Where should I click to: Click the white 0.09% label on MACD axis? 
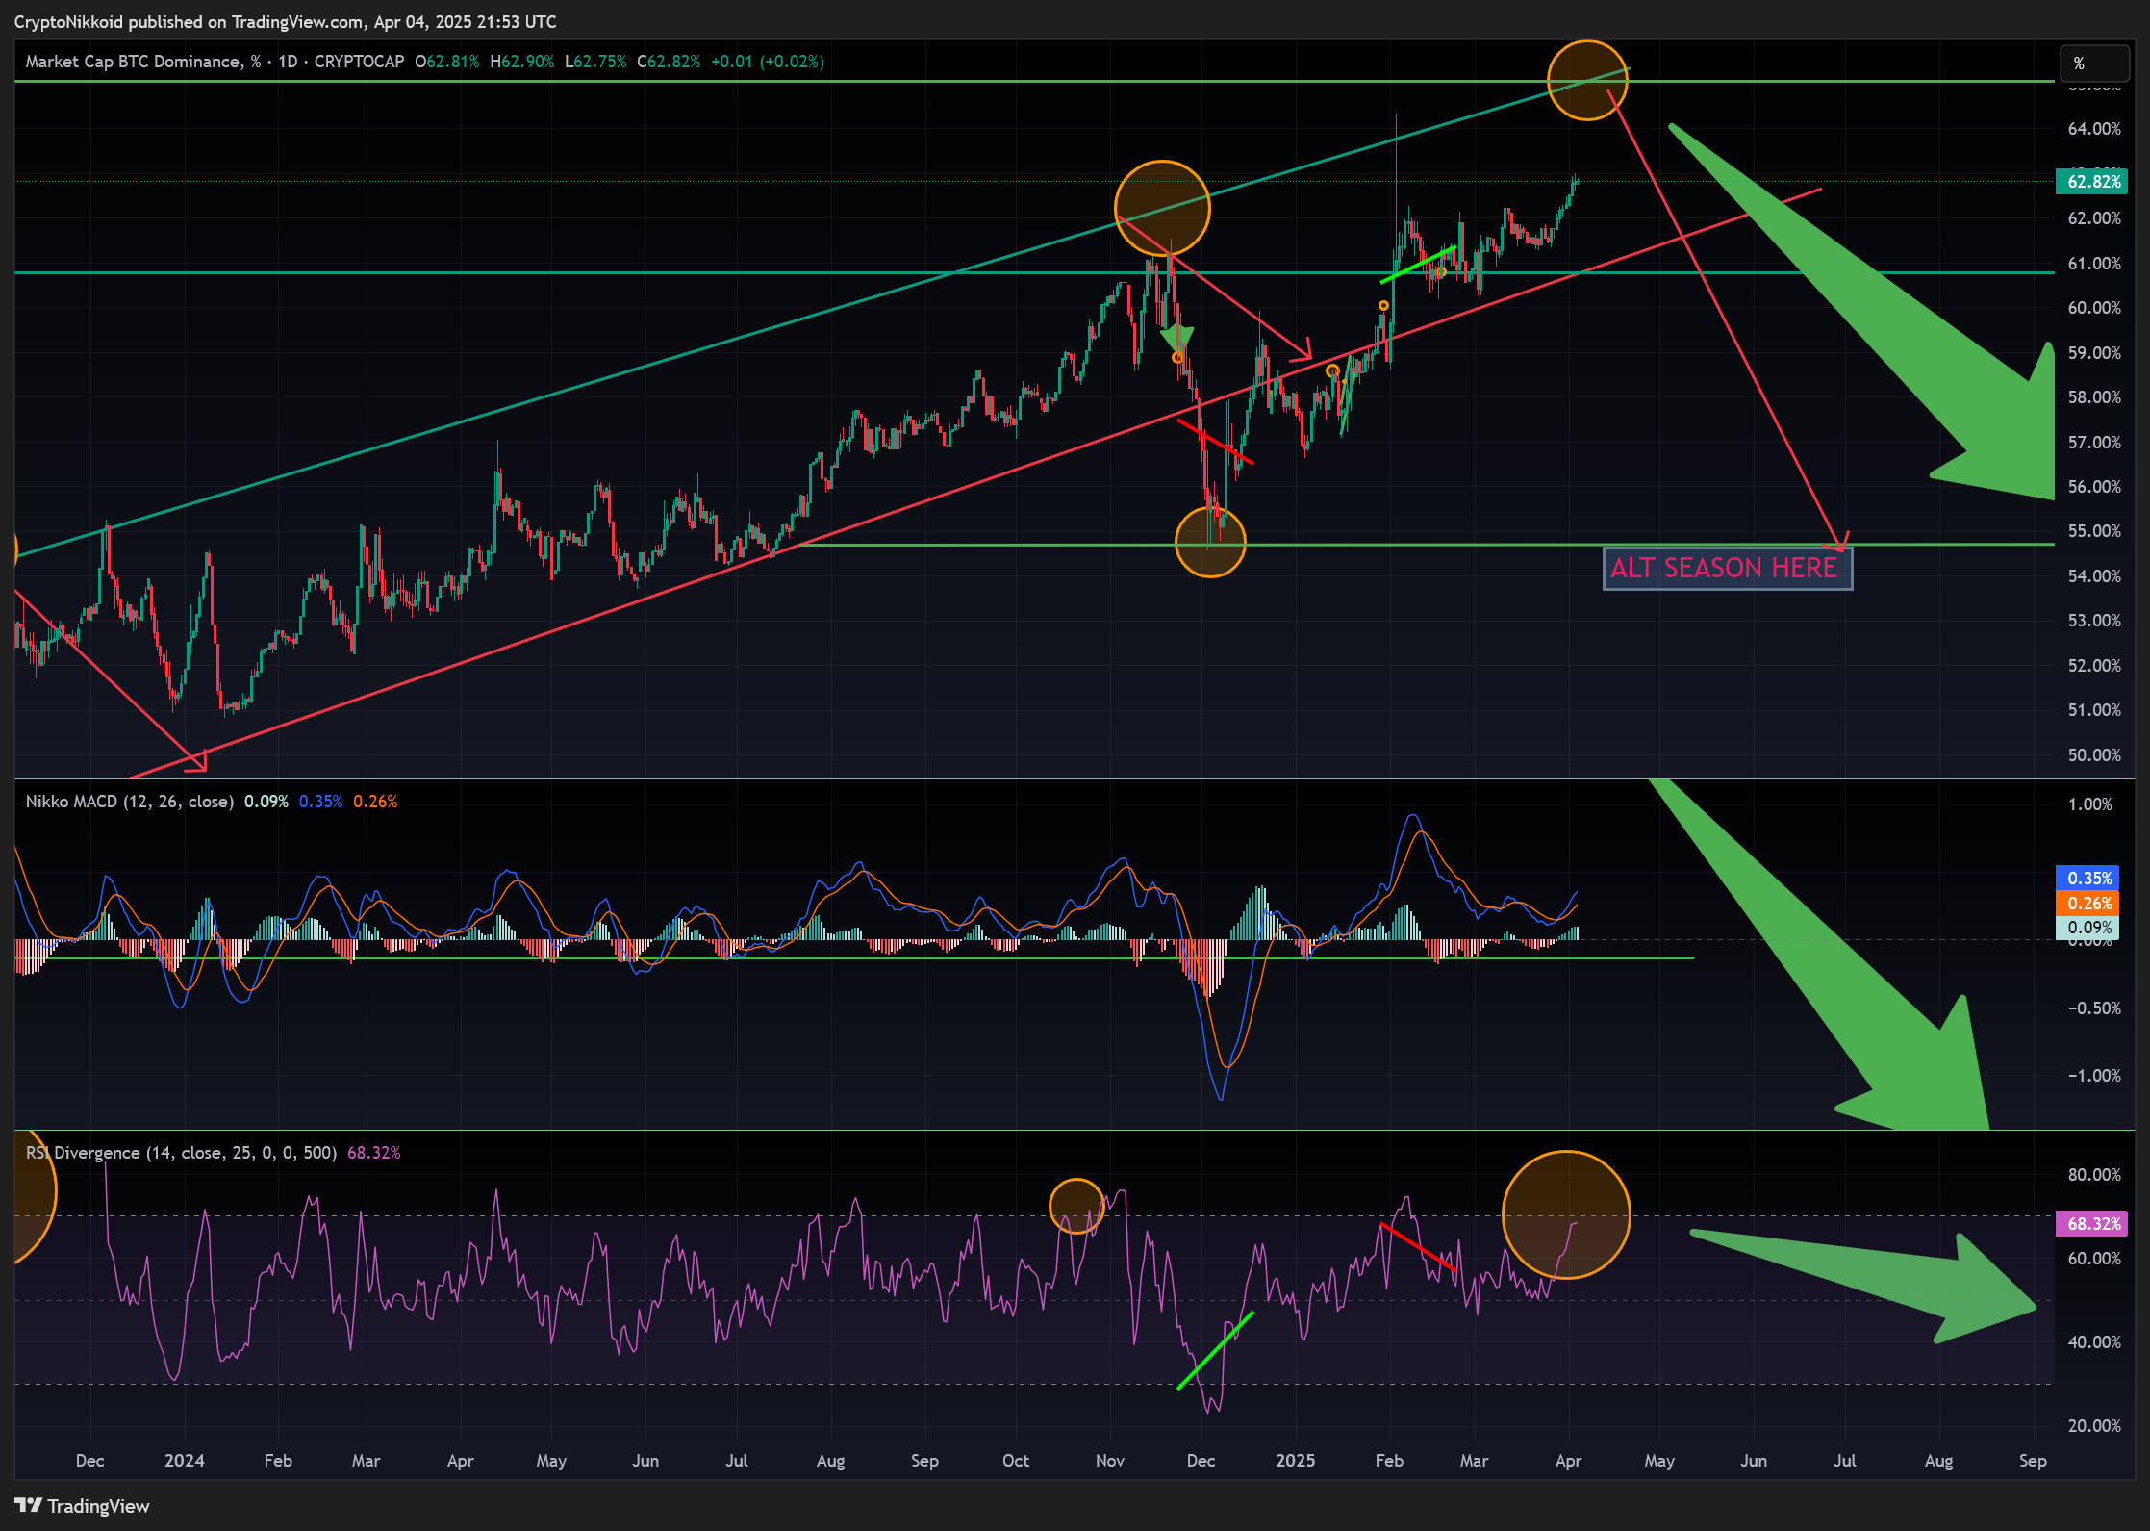(2087, 928)
